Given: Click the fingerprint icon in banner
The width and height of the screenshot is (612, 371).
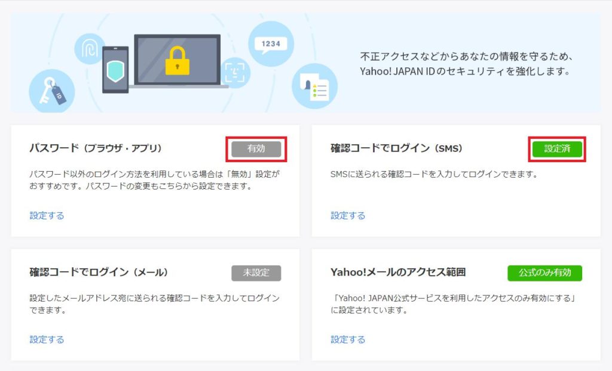Looking at the screenshot, I should click(90, 49).
